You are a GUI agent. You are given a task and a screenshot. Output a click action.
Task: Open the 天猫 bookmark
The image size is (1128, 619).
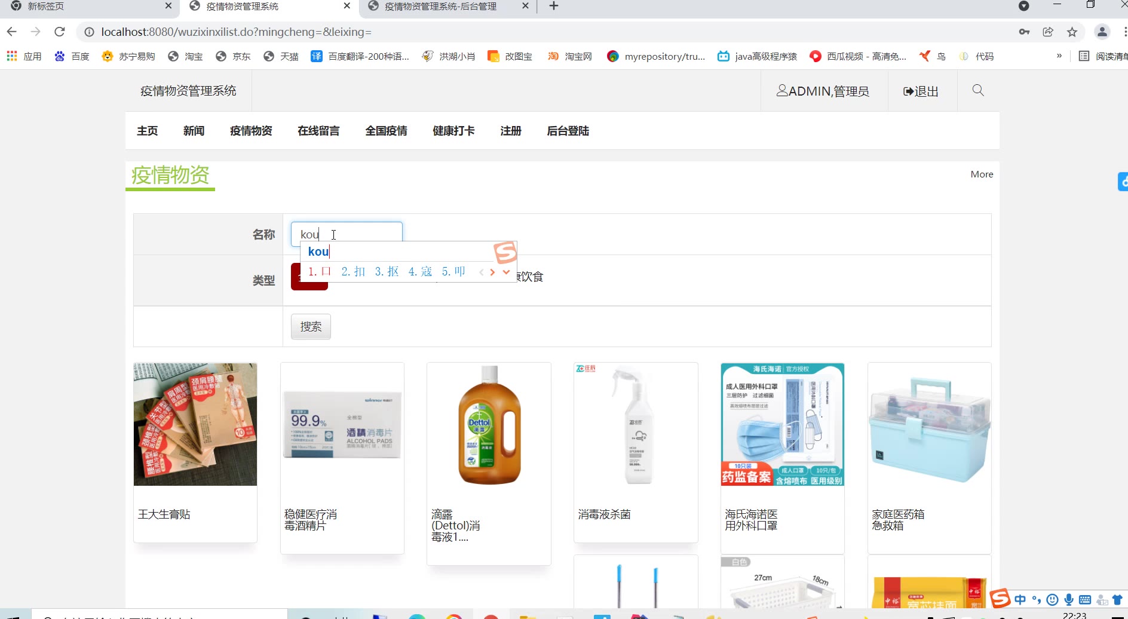(x=281, y=56)
